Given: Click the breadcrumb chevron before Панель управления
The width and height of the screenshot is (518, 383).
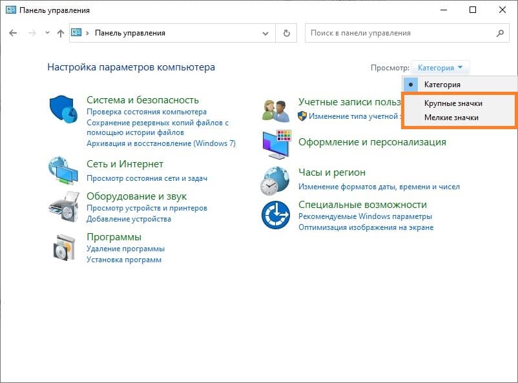Looking at the screenshot, I should click(87, 33).
